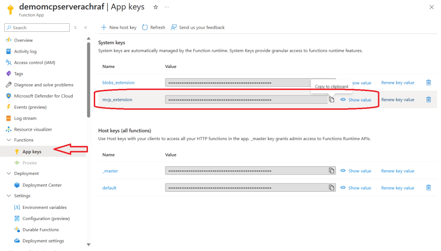Favorite this page with the star icon

point(155,7)
